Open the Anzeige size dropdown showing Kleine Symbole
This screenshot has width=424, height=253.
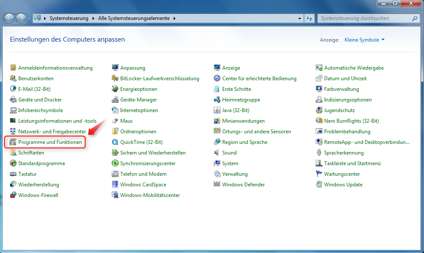coord(363,39)
